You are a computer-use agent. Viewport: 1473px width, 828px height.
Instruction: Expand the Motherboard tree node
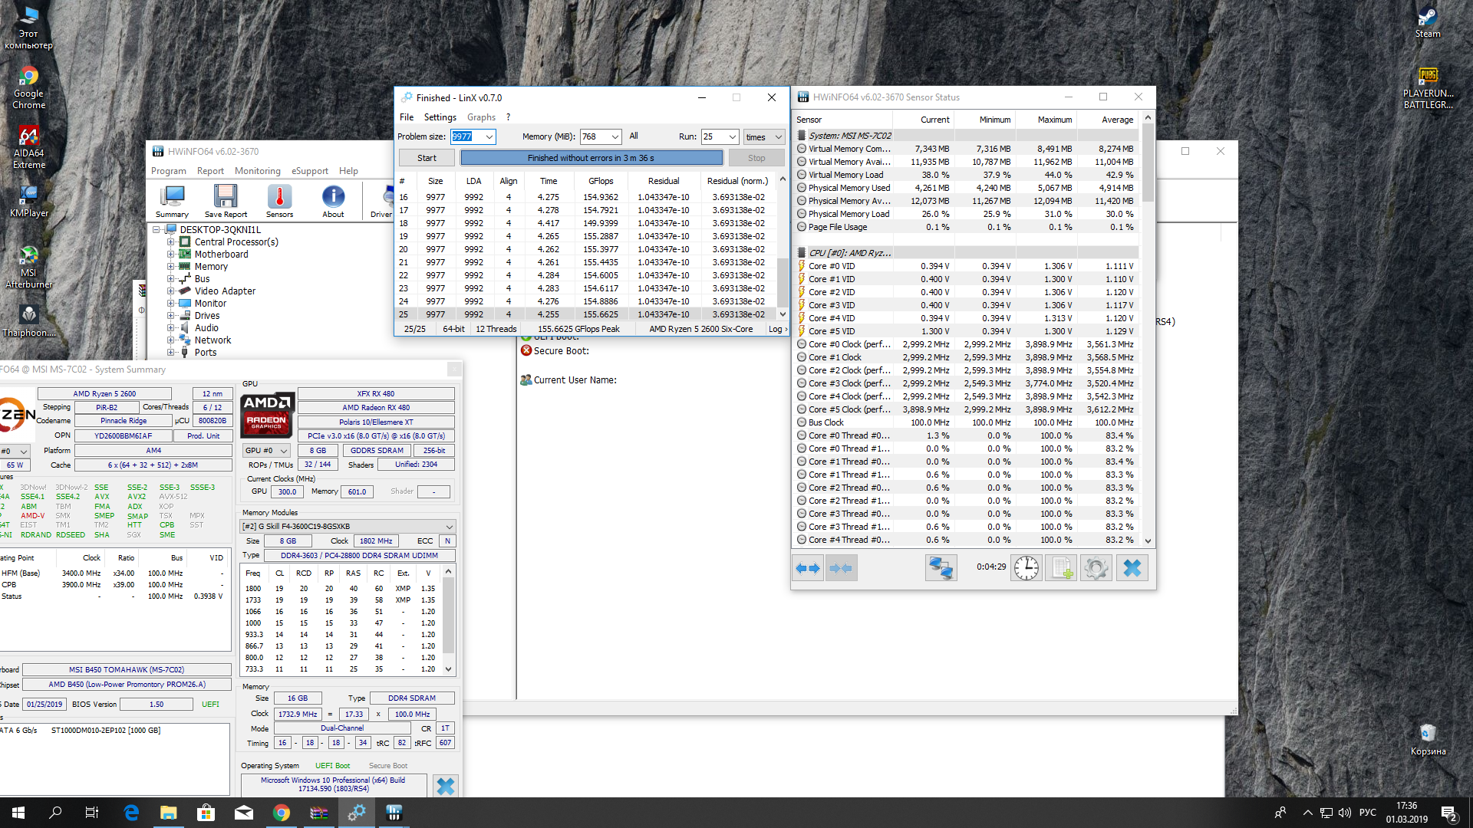click(171, 254)
